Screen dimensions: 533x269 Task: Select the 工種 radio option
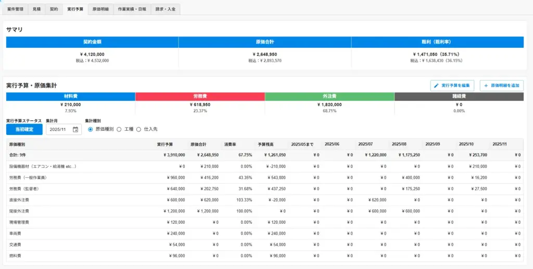119,129
